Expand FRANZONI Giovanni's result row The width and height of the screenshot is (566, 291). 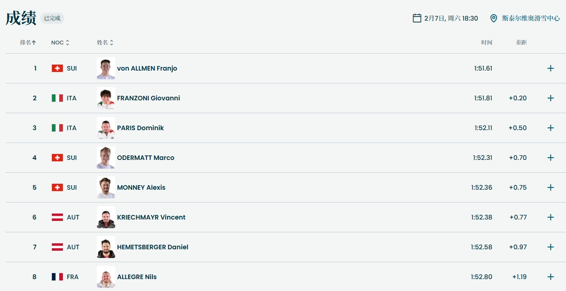click(550, 98)
